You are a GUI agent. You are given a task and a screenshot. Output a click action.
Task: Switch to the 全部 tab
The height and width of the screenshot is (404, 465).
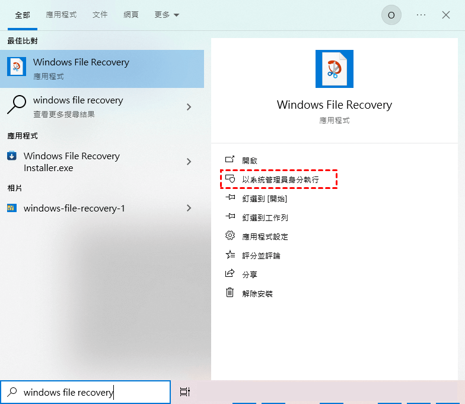[23, 15]
